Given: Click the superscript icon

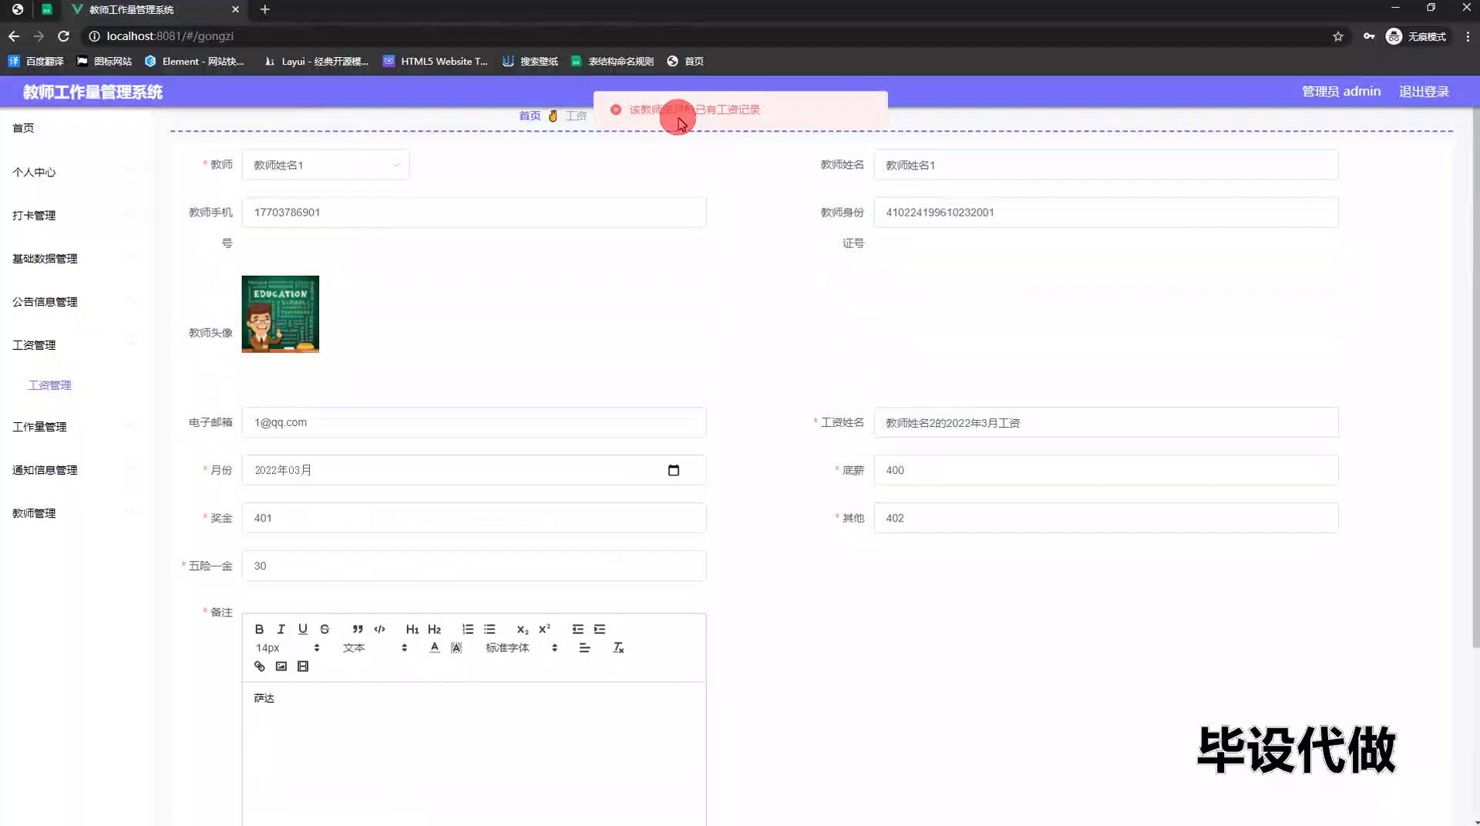Looking at the screenshot, I should [544, 629].
